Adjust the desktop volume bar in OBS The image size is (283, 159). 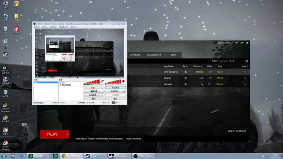pyautogui.click(x=113, y=82)
